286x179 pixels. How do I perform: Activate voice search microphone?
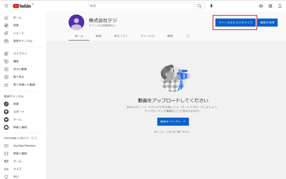pos(211,6)
